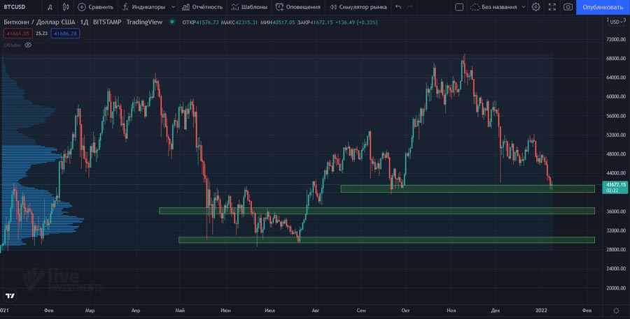Expand the indicators favorites dropdown arrow

(173, 7)
